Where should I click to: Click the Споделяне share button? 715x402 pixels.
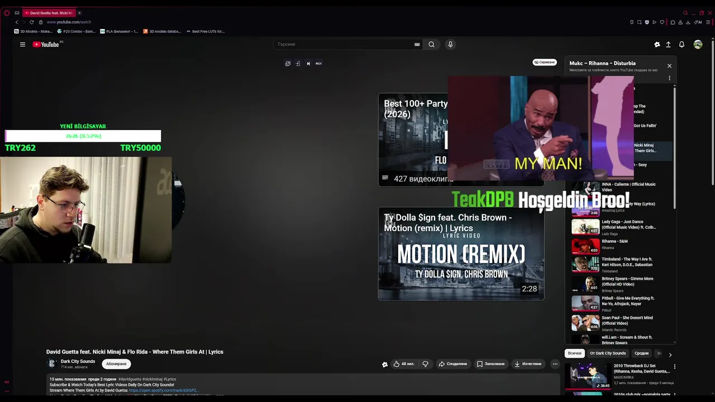click(452, 364)
